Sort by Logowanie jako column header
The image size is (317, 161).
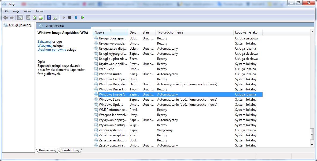[248, 32]
